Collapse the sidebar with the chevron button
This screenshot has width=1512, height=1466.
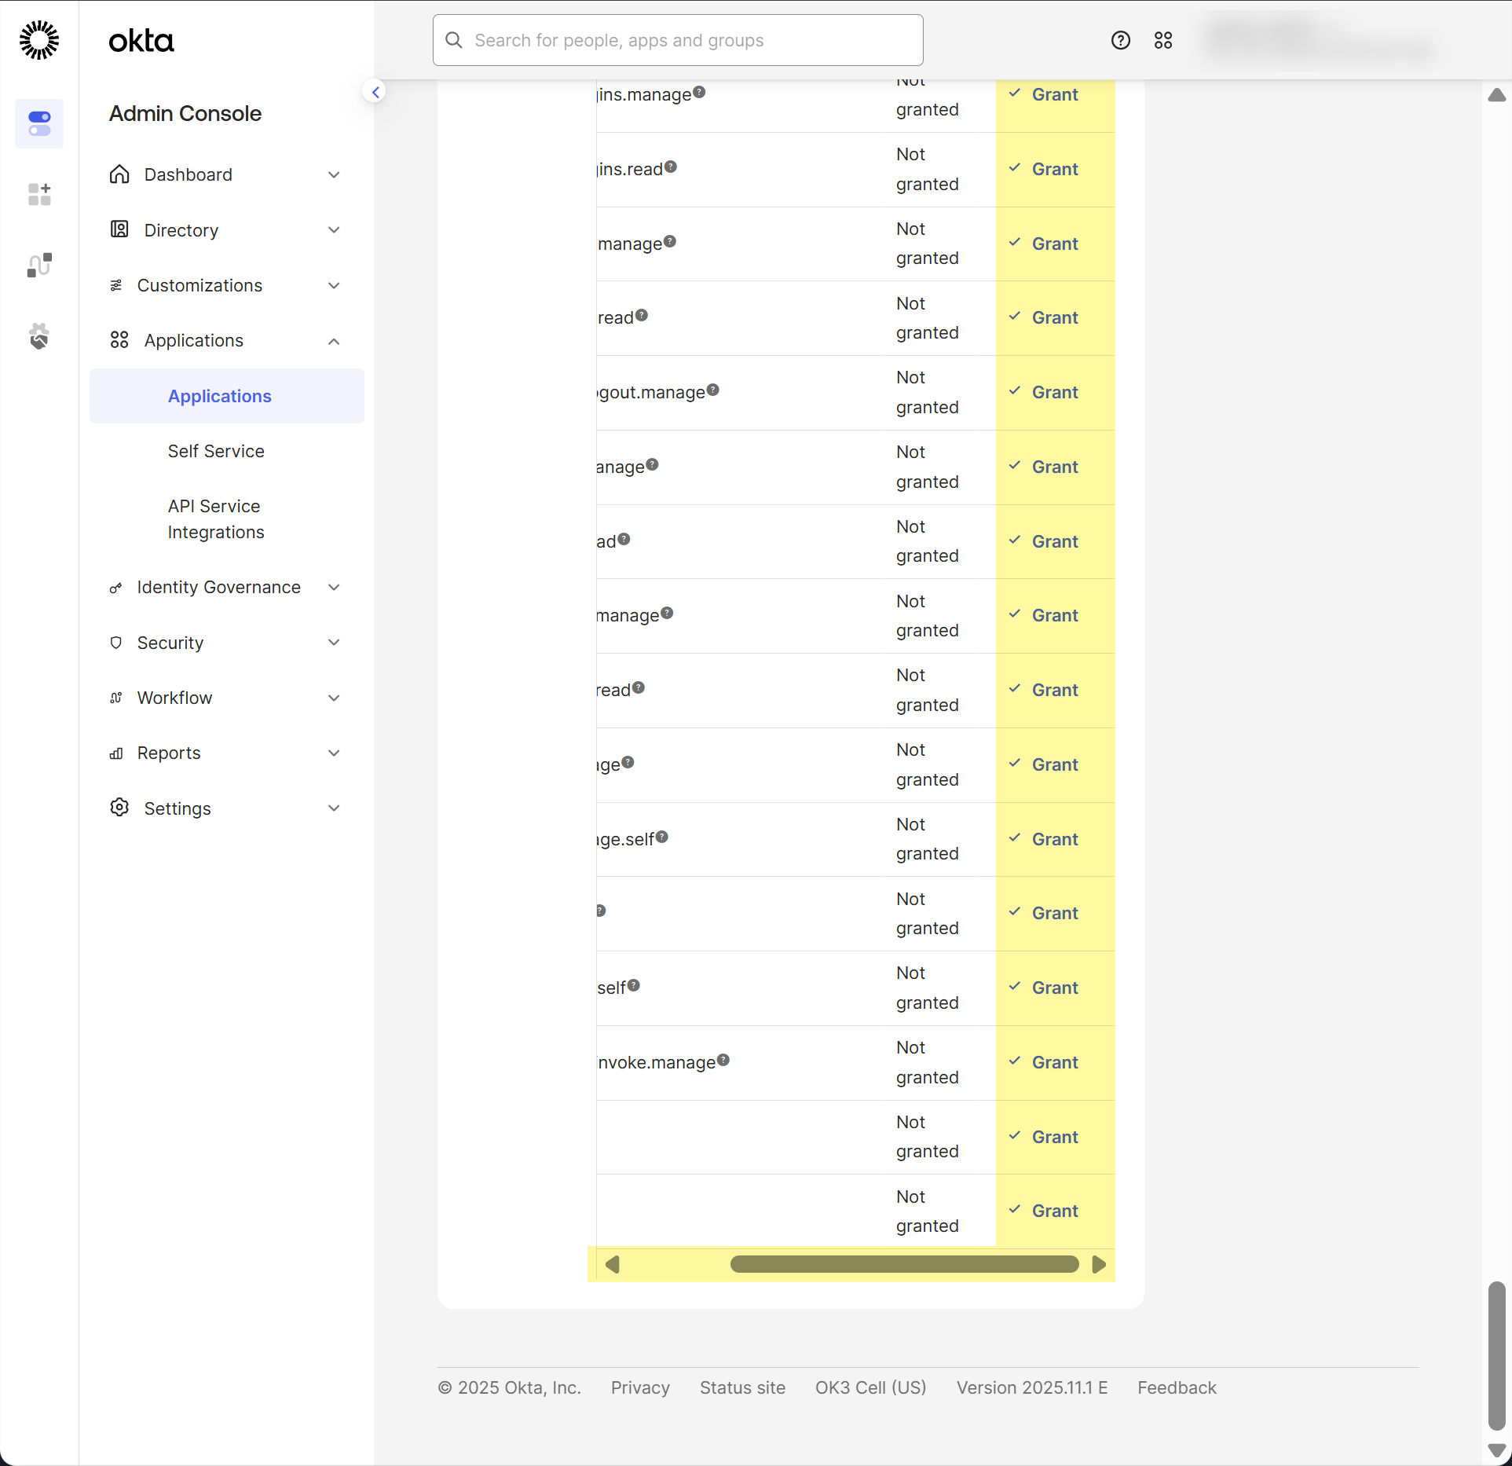375,92
